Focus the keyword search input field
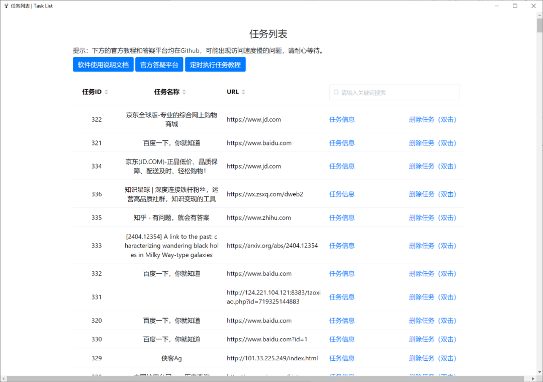Viewport: 543px width, 382px height. click(395, 93)
